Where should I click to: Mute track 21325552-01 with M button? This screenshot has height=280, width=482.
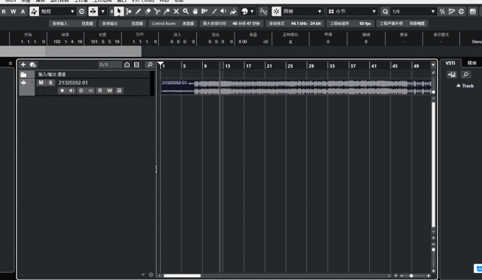41,82
